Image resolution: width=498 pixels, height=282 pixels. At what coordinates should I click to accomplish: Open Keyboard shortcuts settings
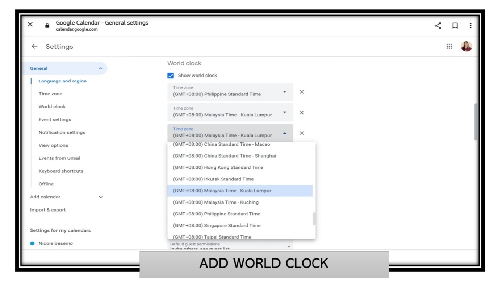coord(61,171)
